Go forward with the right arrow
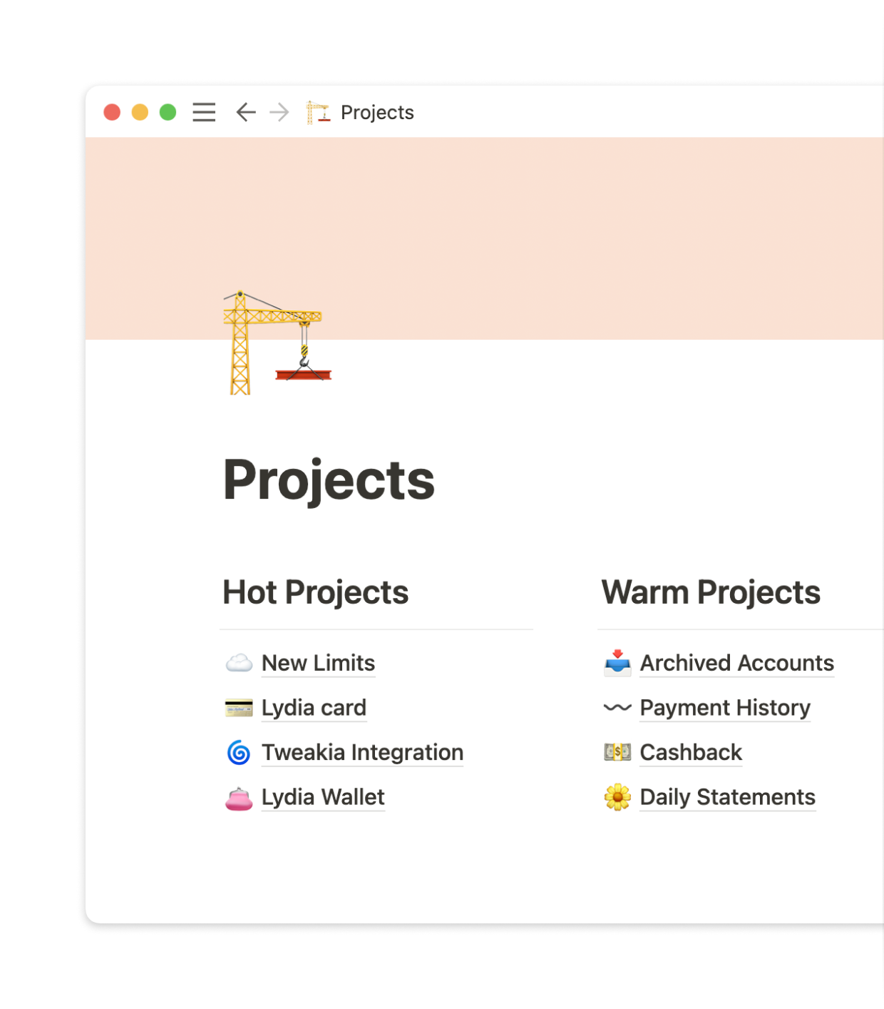The height and width of the screenshot is (1009, 884). [279, 113]
